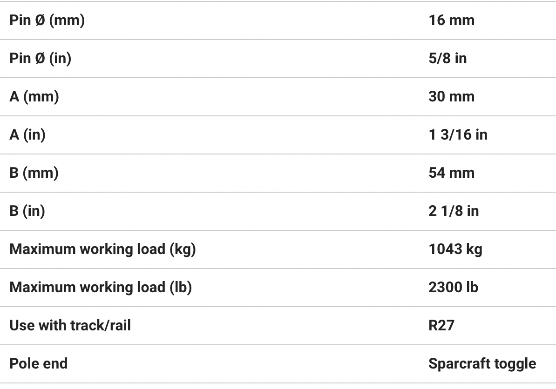Click the "Pole end" row label
This screenshot has height=389, width=556.
tap(38, 364)
